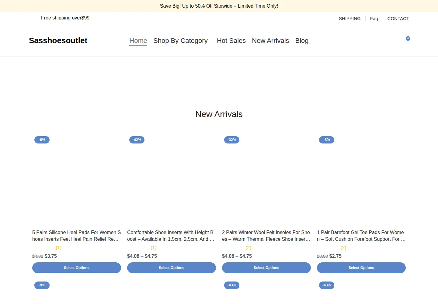Click the -8% discount badge
The height and width of the screenshot is (304, 438).
(x=327, y=140)
